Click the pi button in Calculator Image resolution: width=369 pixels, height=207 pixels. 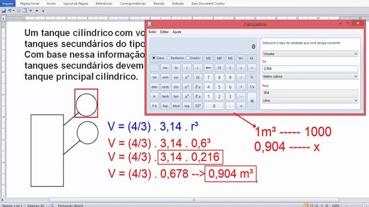click(x=155, y=96)
